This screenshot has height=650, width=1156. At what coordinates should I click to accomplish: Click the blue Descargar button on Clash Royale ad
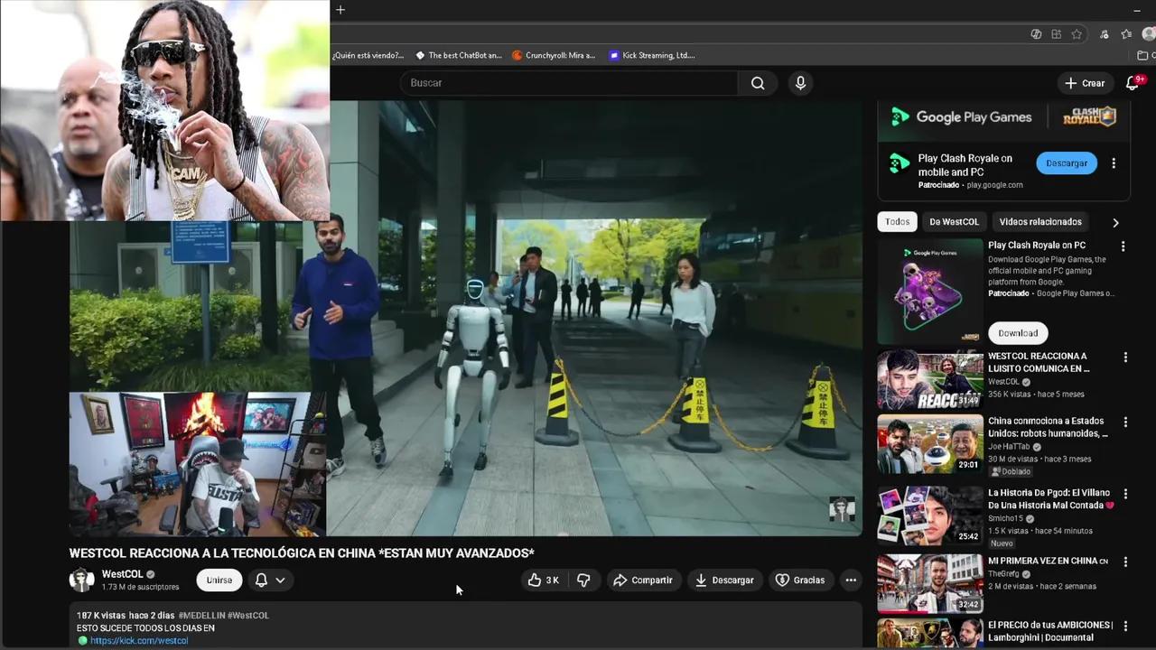pos(1067,163)
